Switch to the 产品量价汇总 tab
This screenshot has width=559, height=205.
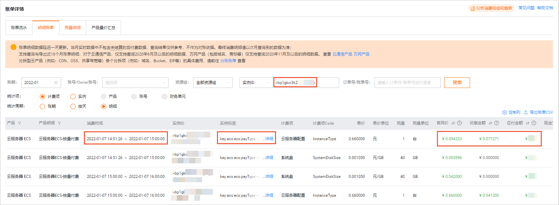(x=104, y=28)
